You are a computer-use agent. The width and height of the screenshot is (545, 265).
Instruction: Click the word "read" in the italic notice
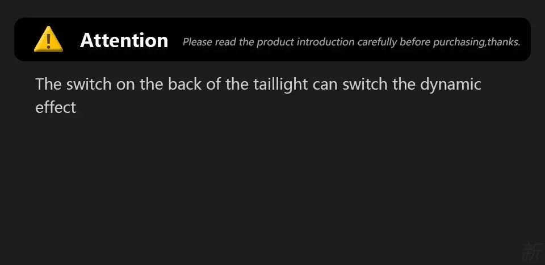(x=226, y=42)
